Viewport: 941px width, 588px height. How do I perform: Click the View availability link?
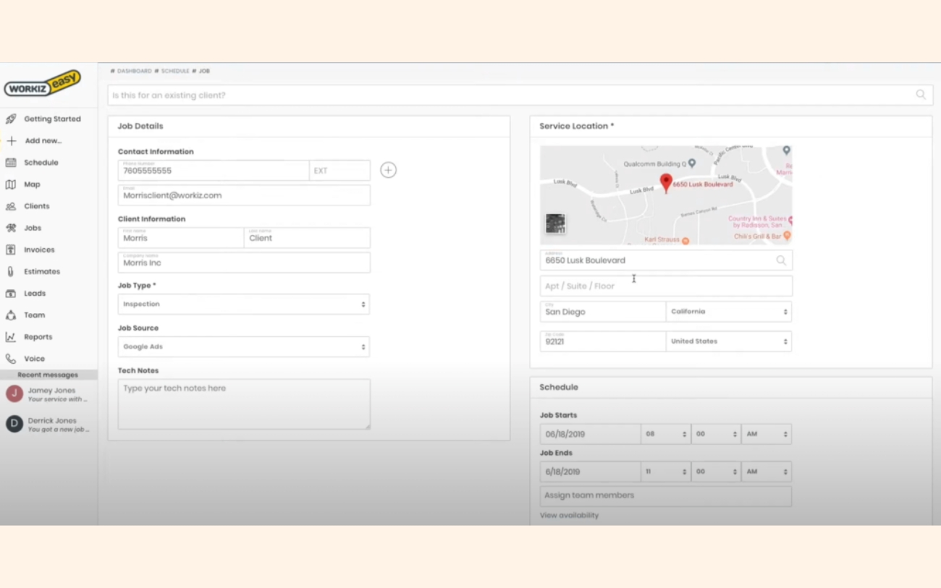point(569,516)
